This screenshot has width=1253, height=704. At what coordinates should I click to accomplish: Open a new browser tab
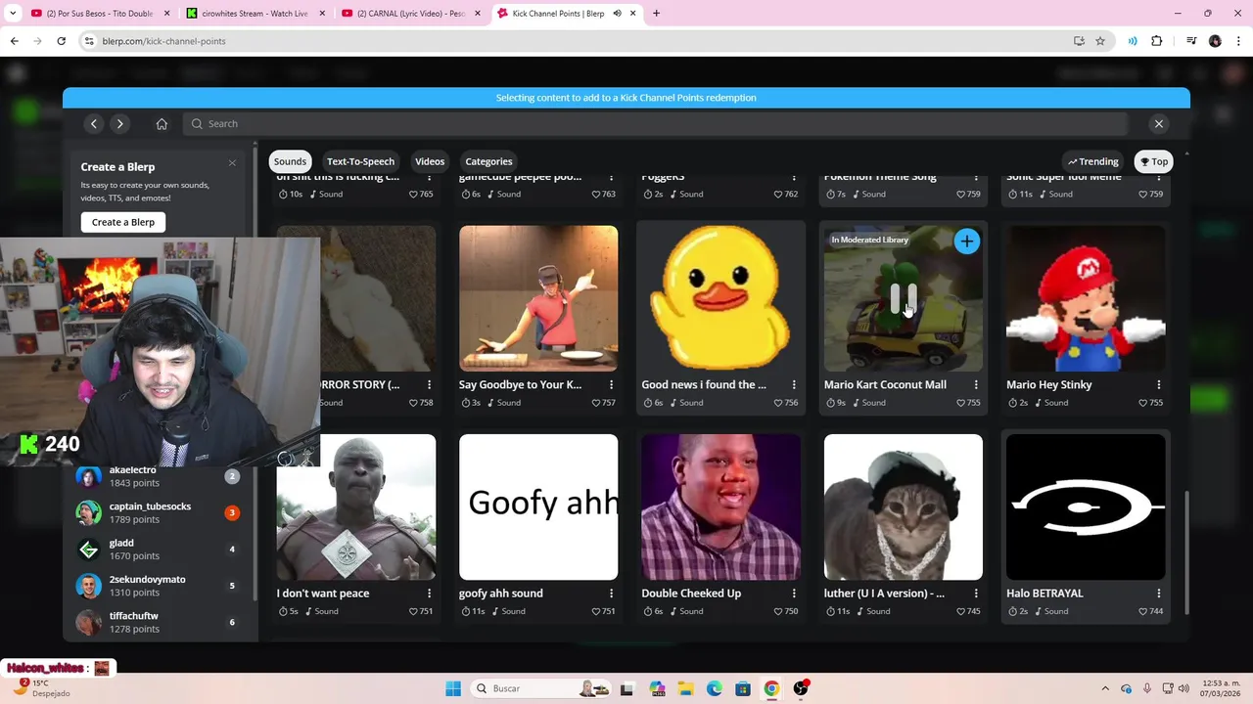656,14
